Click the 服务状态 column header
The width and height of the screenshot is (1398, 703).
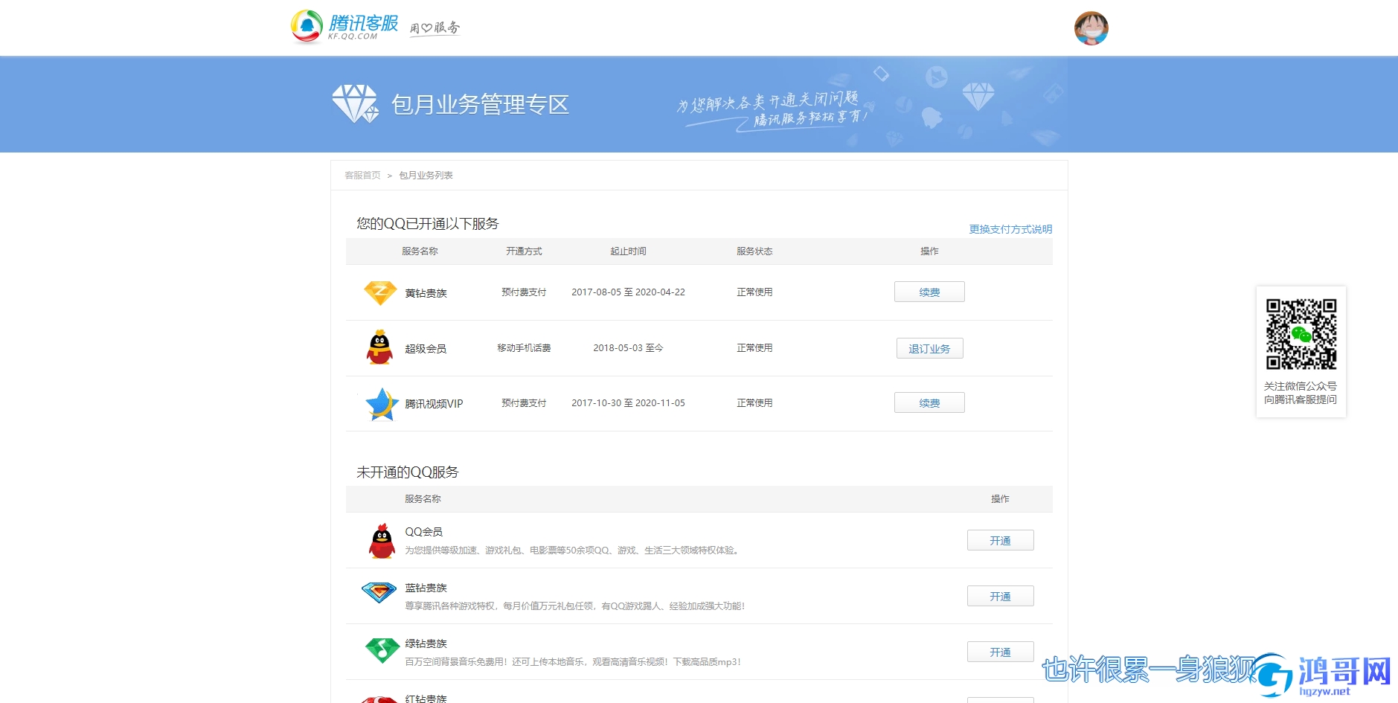click(754, 251)
